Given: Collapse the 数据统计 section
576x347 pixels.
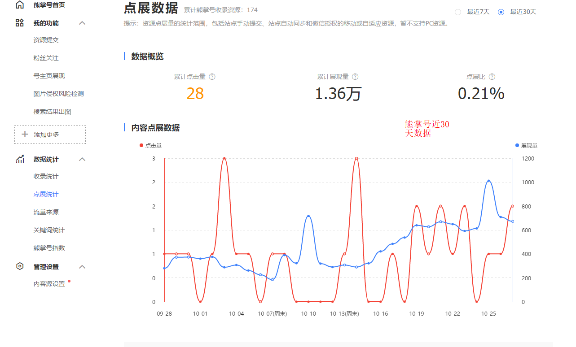Looking at the screenshot, I should (82, 159).
